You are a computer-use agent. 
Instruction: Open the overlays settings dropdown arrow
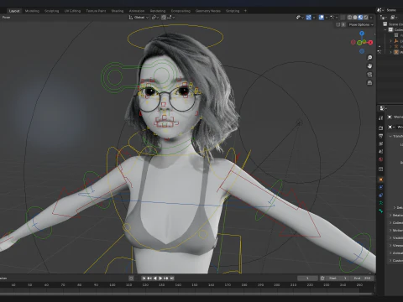(326, 18)
